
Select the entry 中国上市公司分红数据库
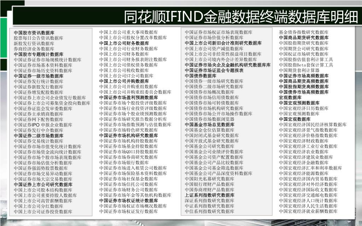(x=38, y=206)
